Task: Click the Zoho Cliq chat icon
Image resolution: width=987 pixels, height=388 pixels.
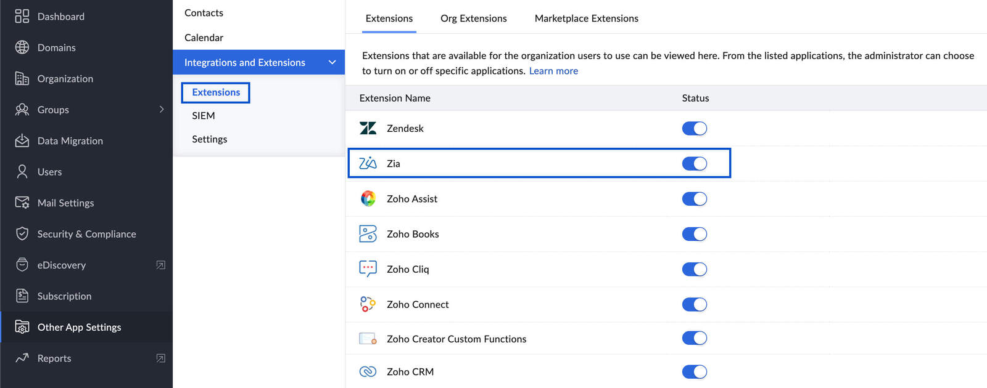Action: [368, 269]
